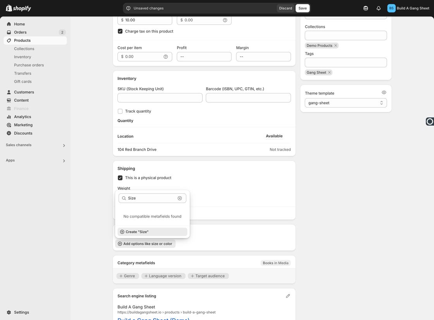This screenshot has height=320, width=434.
Task: Click the Orders count badge 2
Action: [62, 32]
